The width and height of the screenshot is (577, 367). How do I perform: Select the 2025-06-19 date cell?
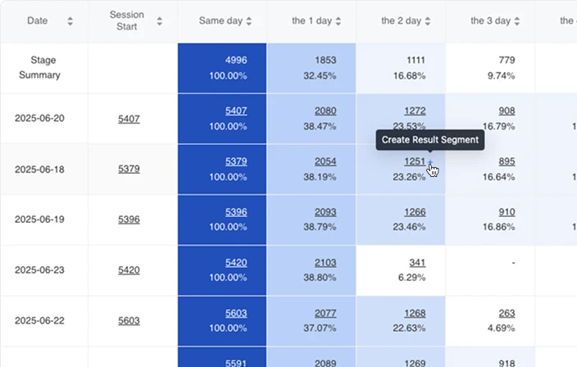pos(39,220)
